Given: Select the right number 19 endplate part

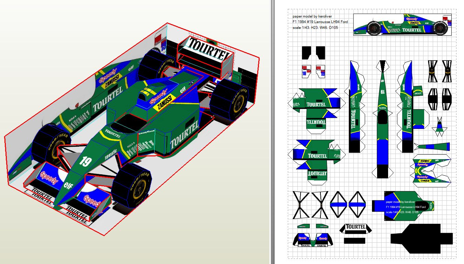Looking at the screenshot, I should [x=320, y=71].
